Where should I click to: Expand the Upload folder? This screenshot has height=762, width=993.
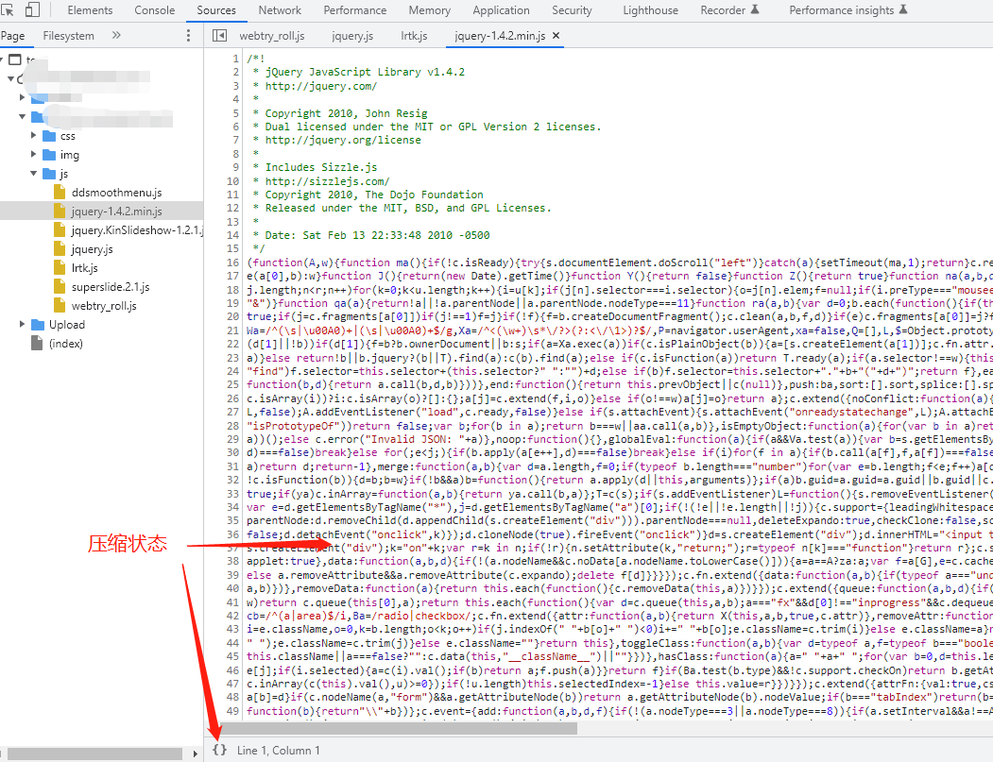click(x=24, y=325)
